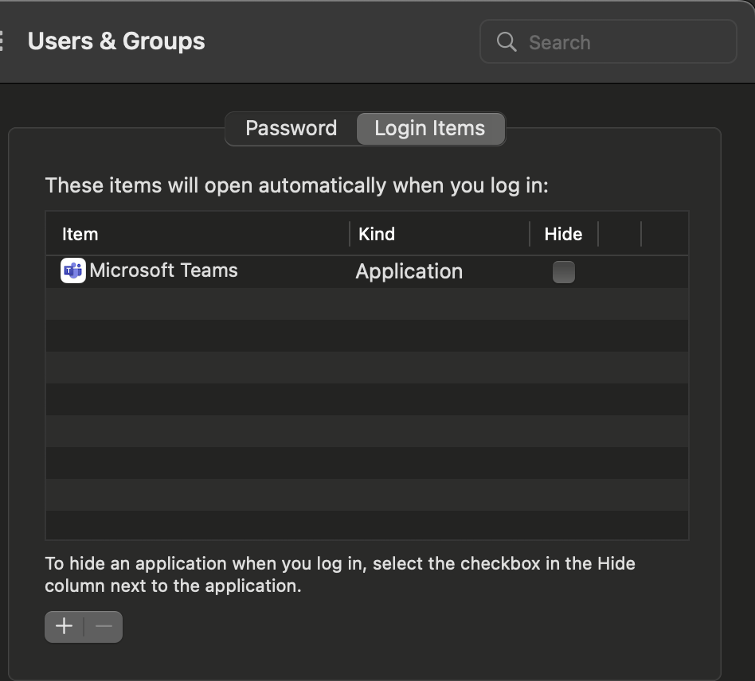Switch to the Password tab

coord(291,129)
